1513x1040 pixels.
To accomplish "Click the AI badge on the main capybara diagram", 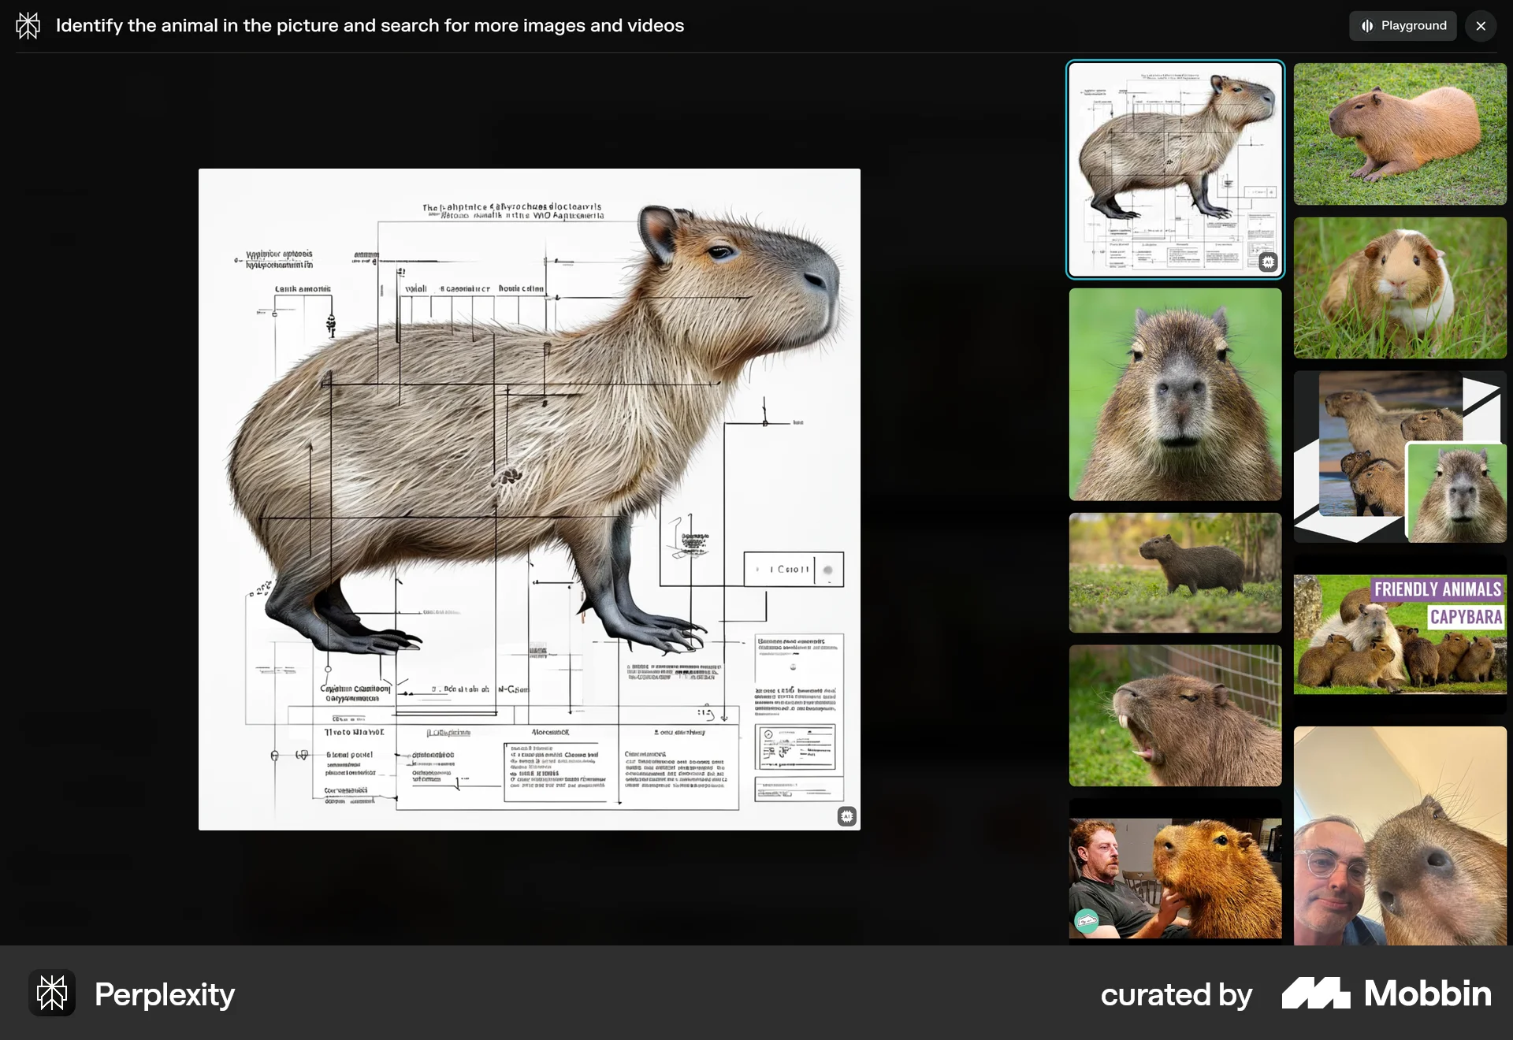I will pos(846,816).
